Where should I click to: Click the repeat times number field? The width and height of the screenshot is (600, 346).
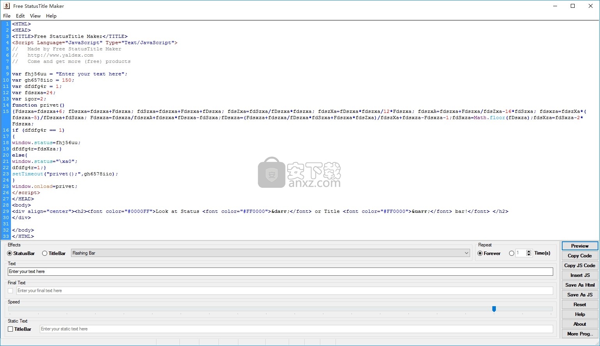click(x=521, y=253)
